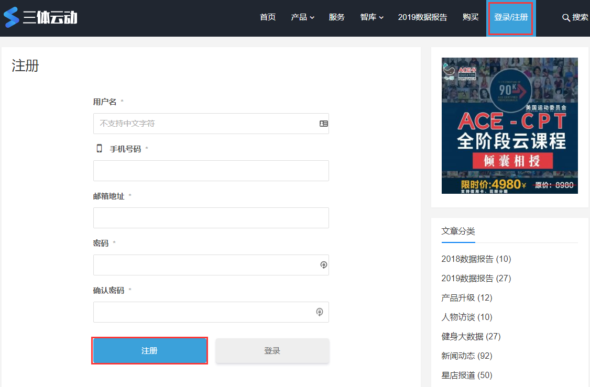Click the gray 登录 button

click(x=272, y=350)
